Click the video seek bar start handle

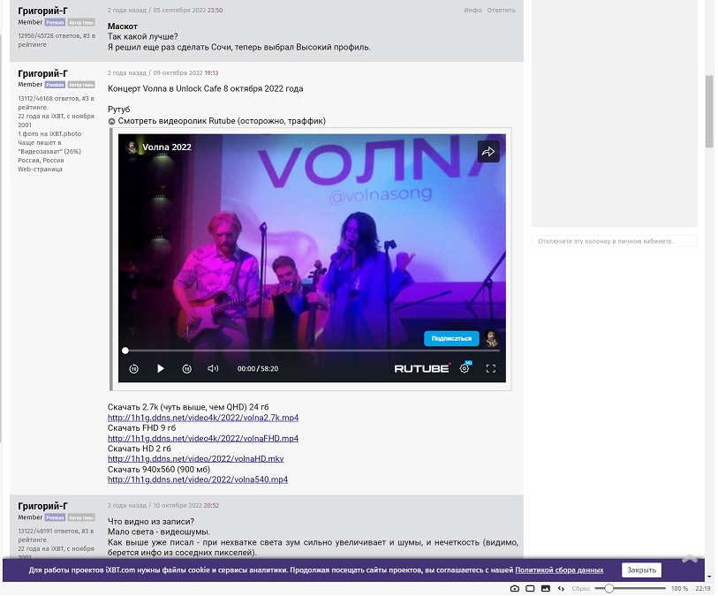click(x=125, y=351)
